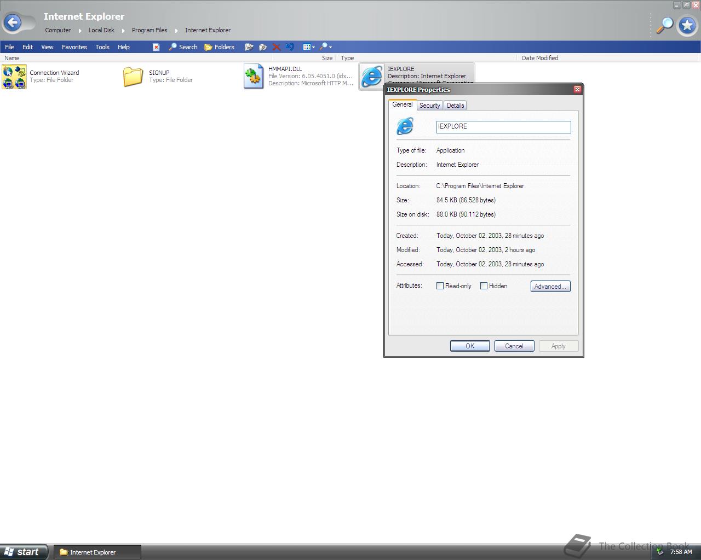This screenshot has height=560, width=701.
Task: Toggle the Read-only checkbox
Action: click(440, 286)
